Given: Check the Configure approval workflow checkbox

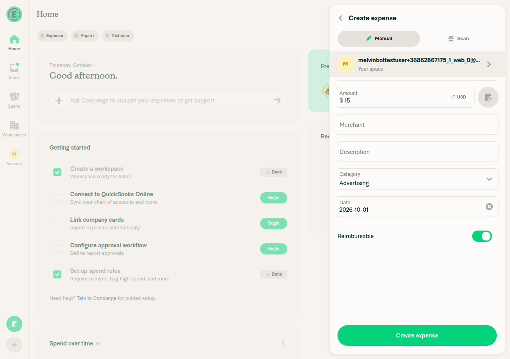Looking at the screenshot, I should pyautogui.click(x=57, y=249).
